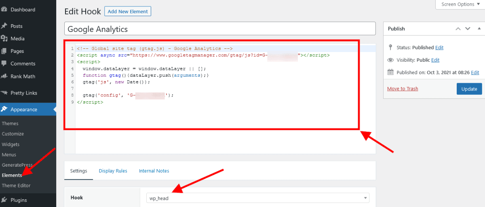Image resolution: width=485 pixels, height=207 pixels.
Task: Go to Elements submenu
Action: 12,175
